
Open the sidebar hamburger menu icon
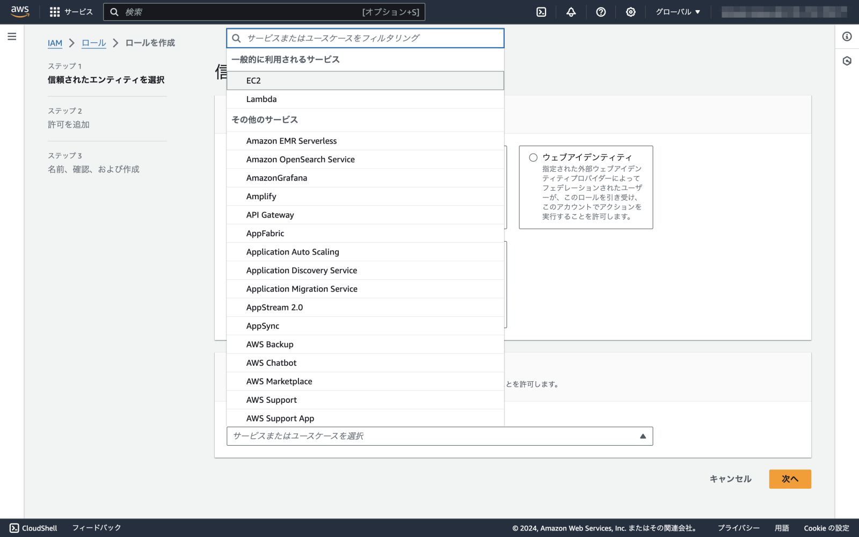pyautogui.click(x=11, y=37)
